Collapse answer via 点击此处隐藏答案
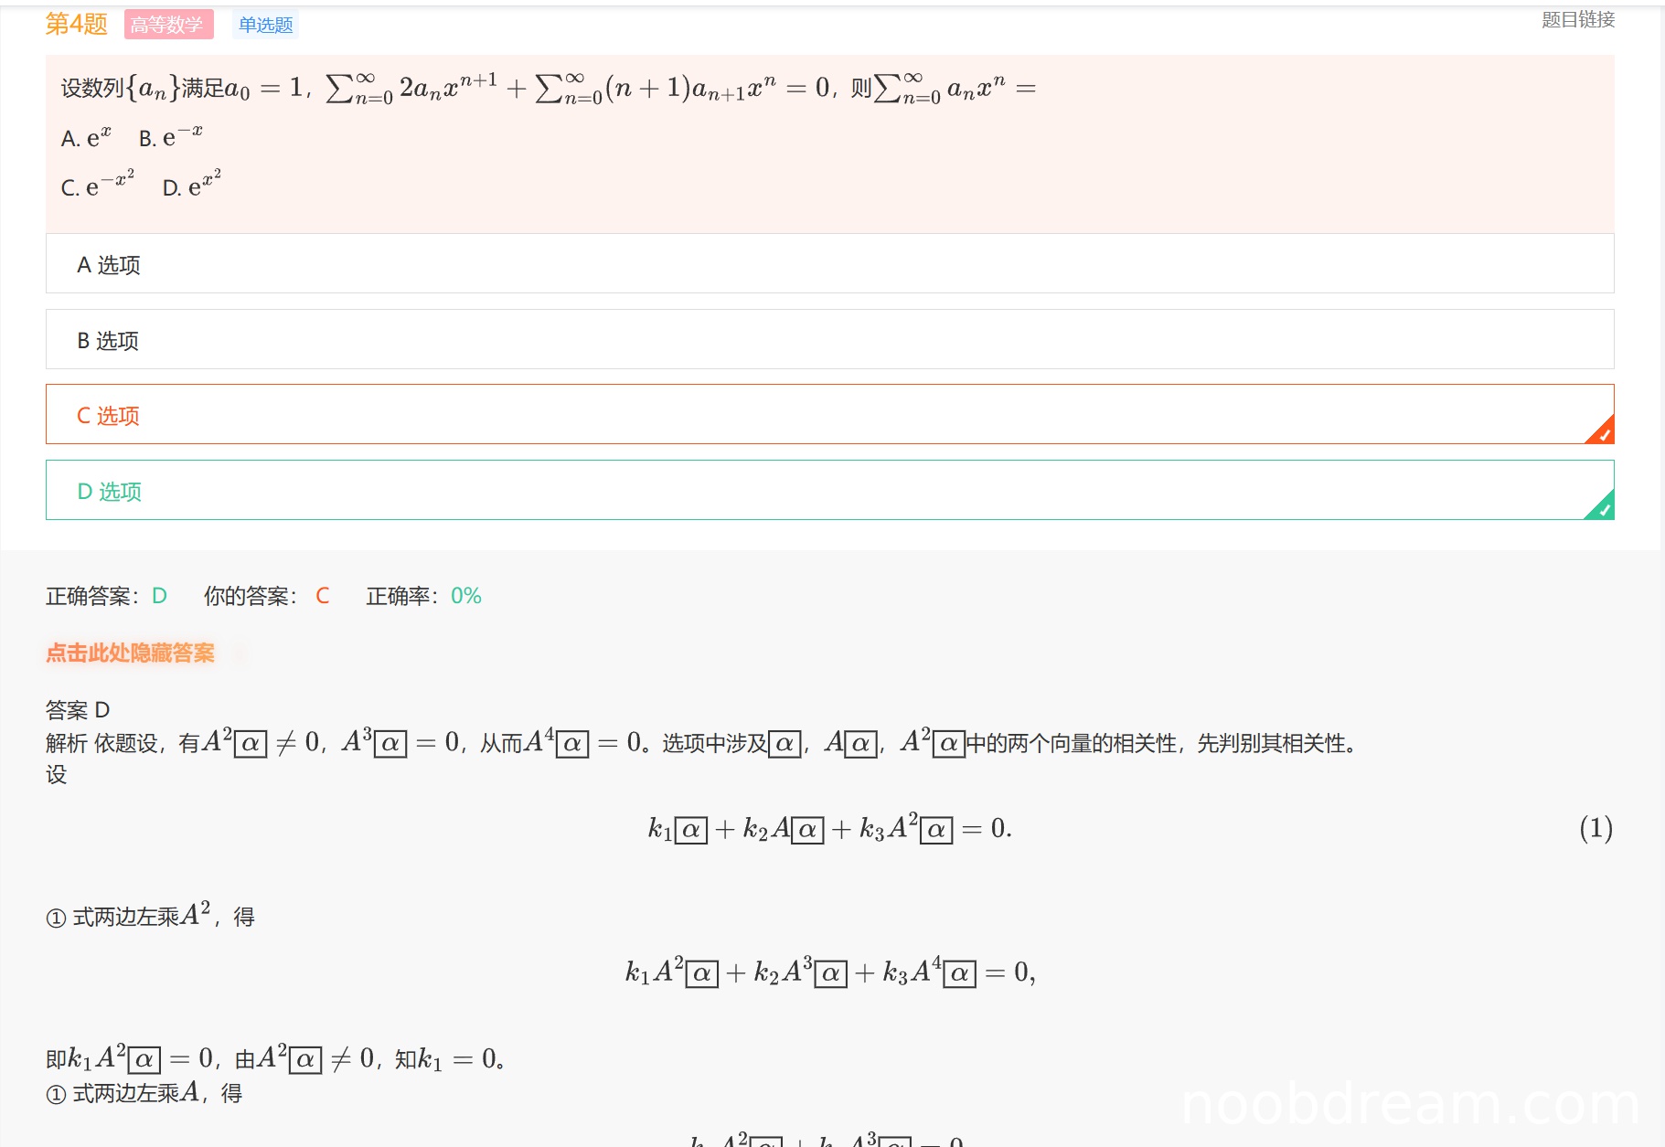 coord(130,653)
